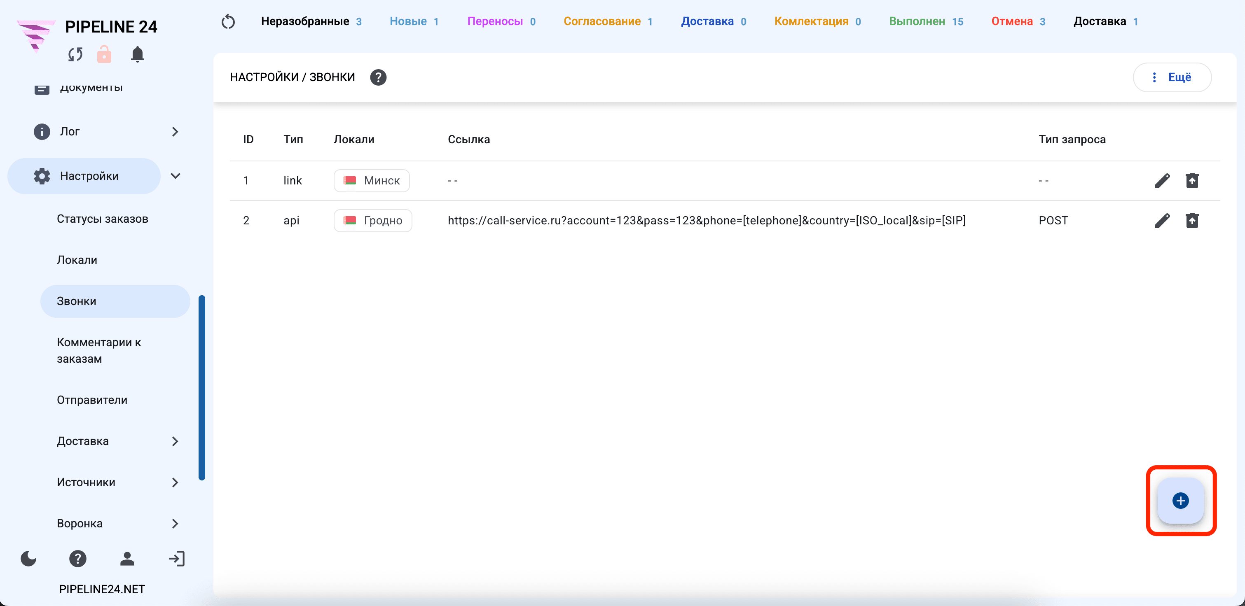Edit the Минск call row
Image resolution: width=1245 pixels, height=606 pixels.
1162,181
